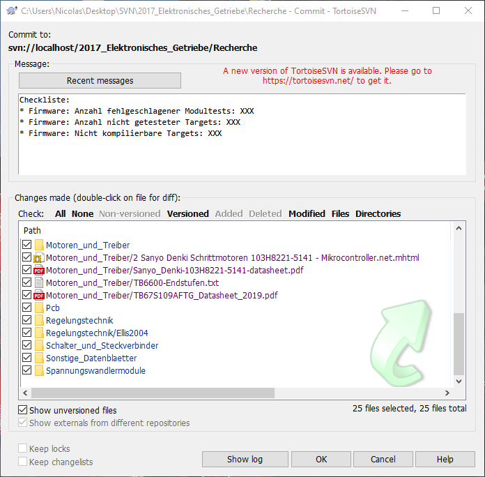
Task: Check only Directories
Action: click(378, 213)
